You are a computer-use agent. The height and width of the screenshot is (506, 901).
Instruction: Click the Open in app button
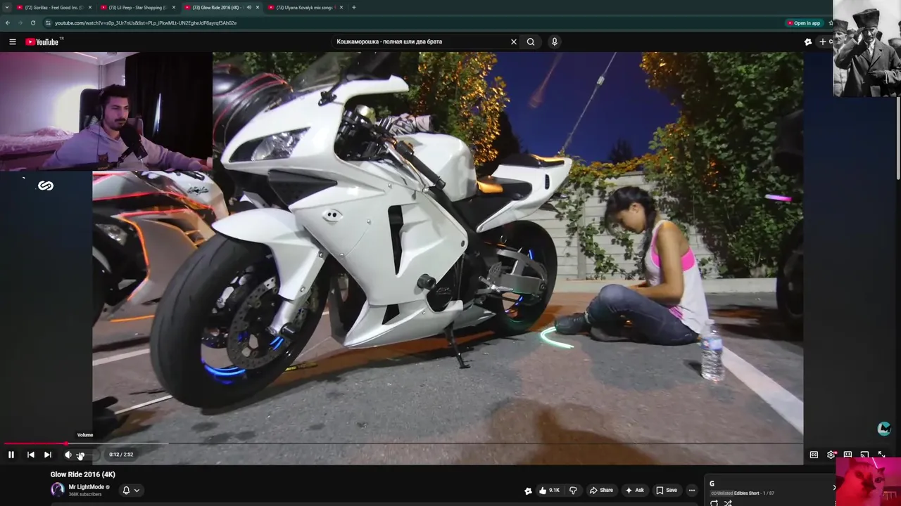(803, 22)
